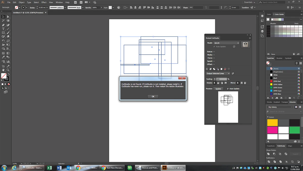Select the Rectangle tool in the toolbox
The width and height of the screenshot is (303, 171).
[3, 33]
